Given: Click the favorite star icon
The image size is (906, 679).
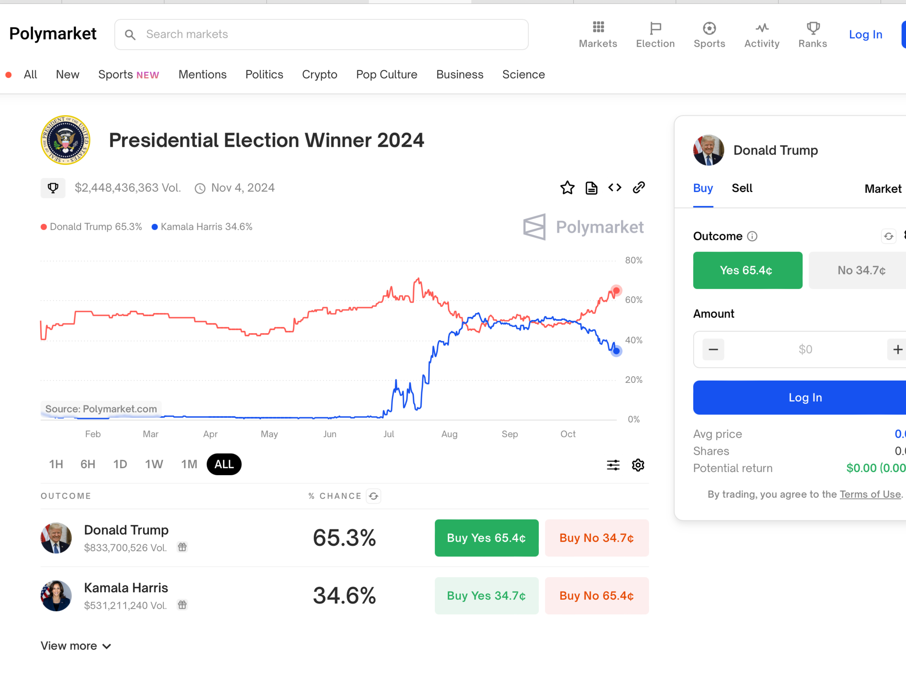Looking at the screenshot, I should point(567,188).
